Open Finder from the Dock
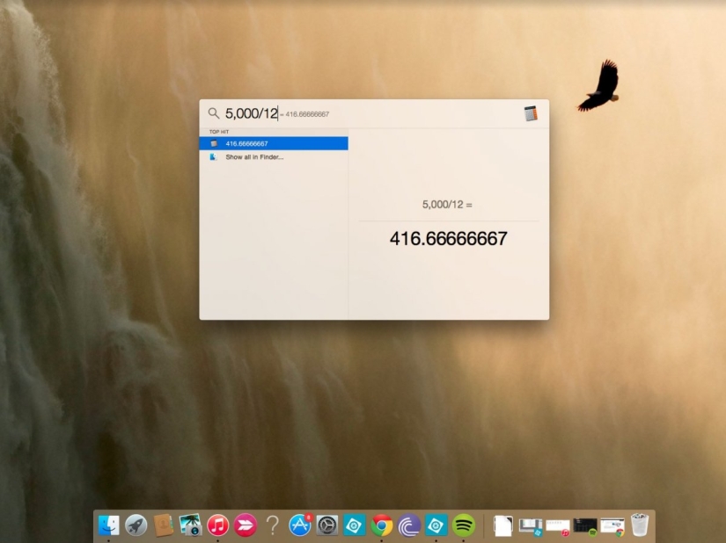 (108, 525)
